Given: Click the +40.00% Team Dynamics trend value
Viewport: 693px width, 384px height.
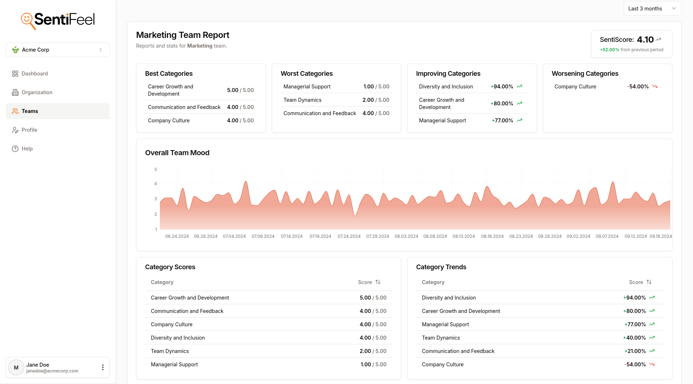Looking at the screenshot, I should [635, 338].
